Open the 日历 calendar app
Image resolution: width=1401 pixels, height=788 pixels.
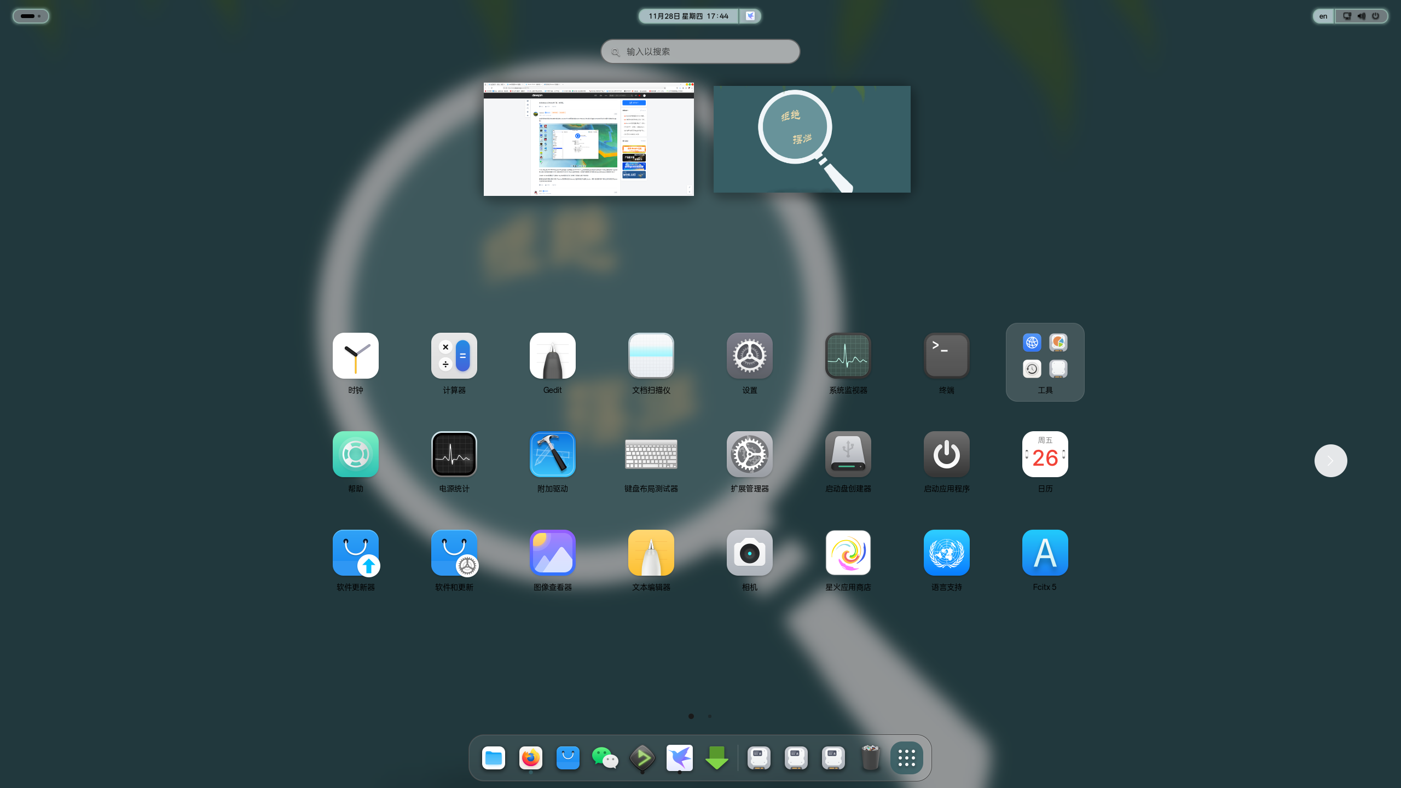pyautogui.click(x=1045, y=461)
